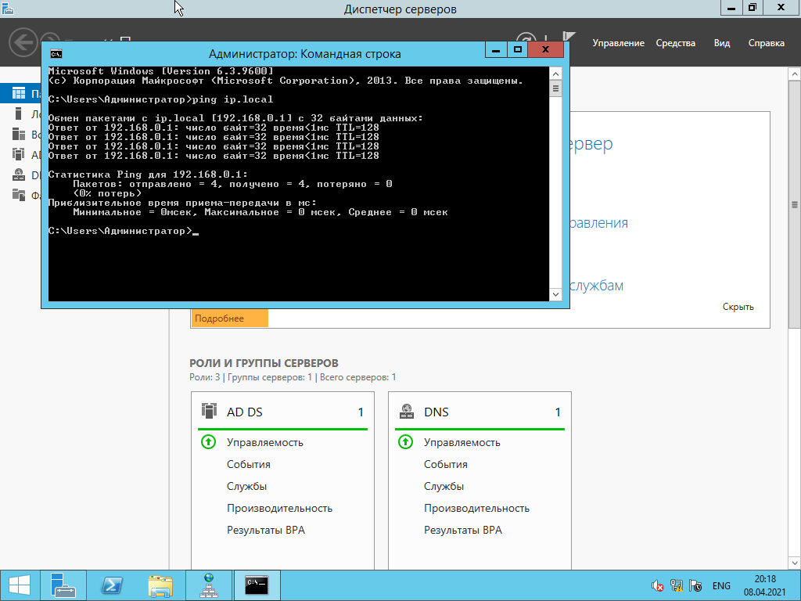The image size is (801, 601).
Task: Click the Command Prompt taskbar icon
Action: [257, 585]
